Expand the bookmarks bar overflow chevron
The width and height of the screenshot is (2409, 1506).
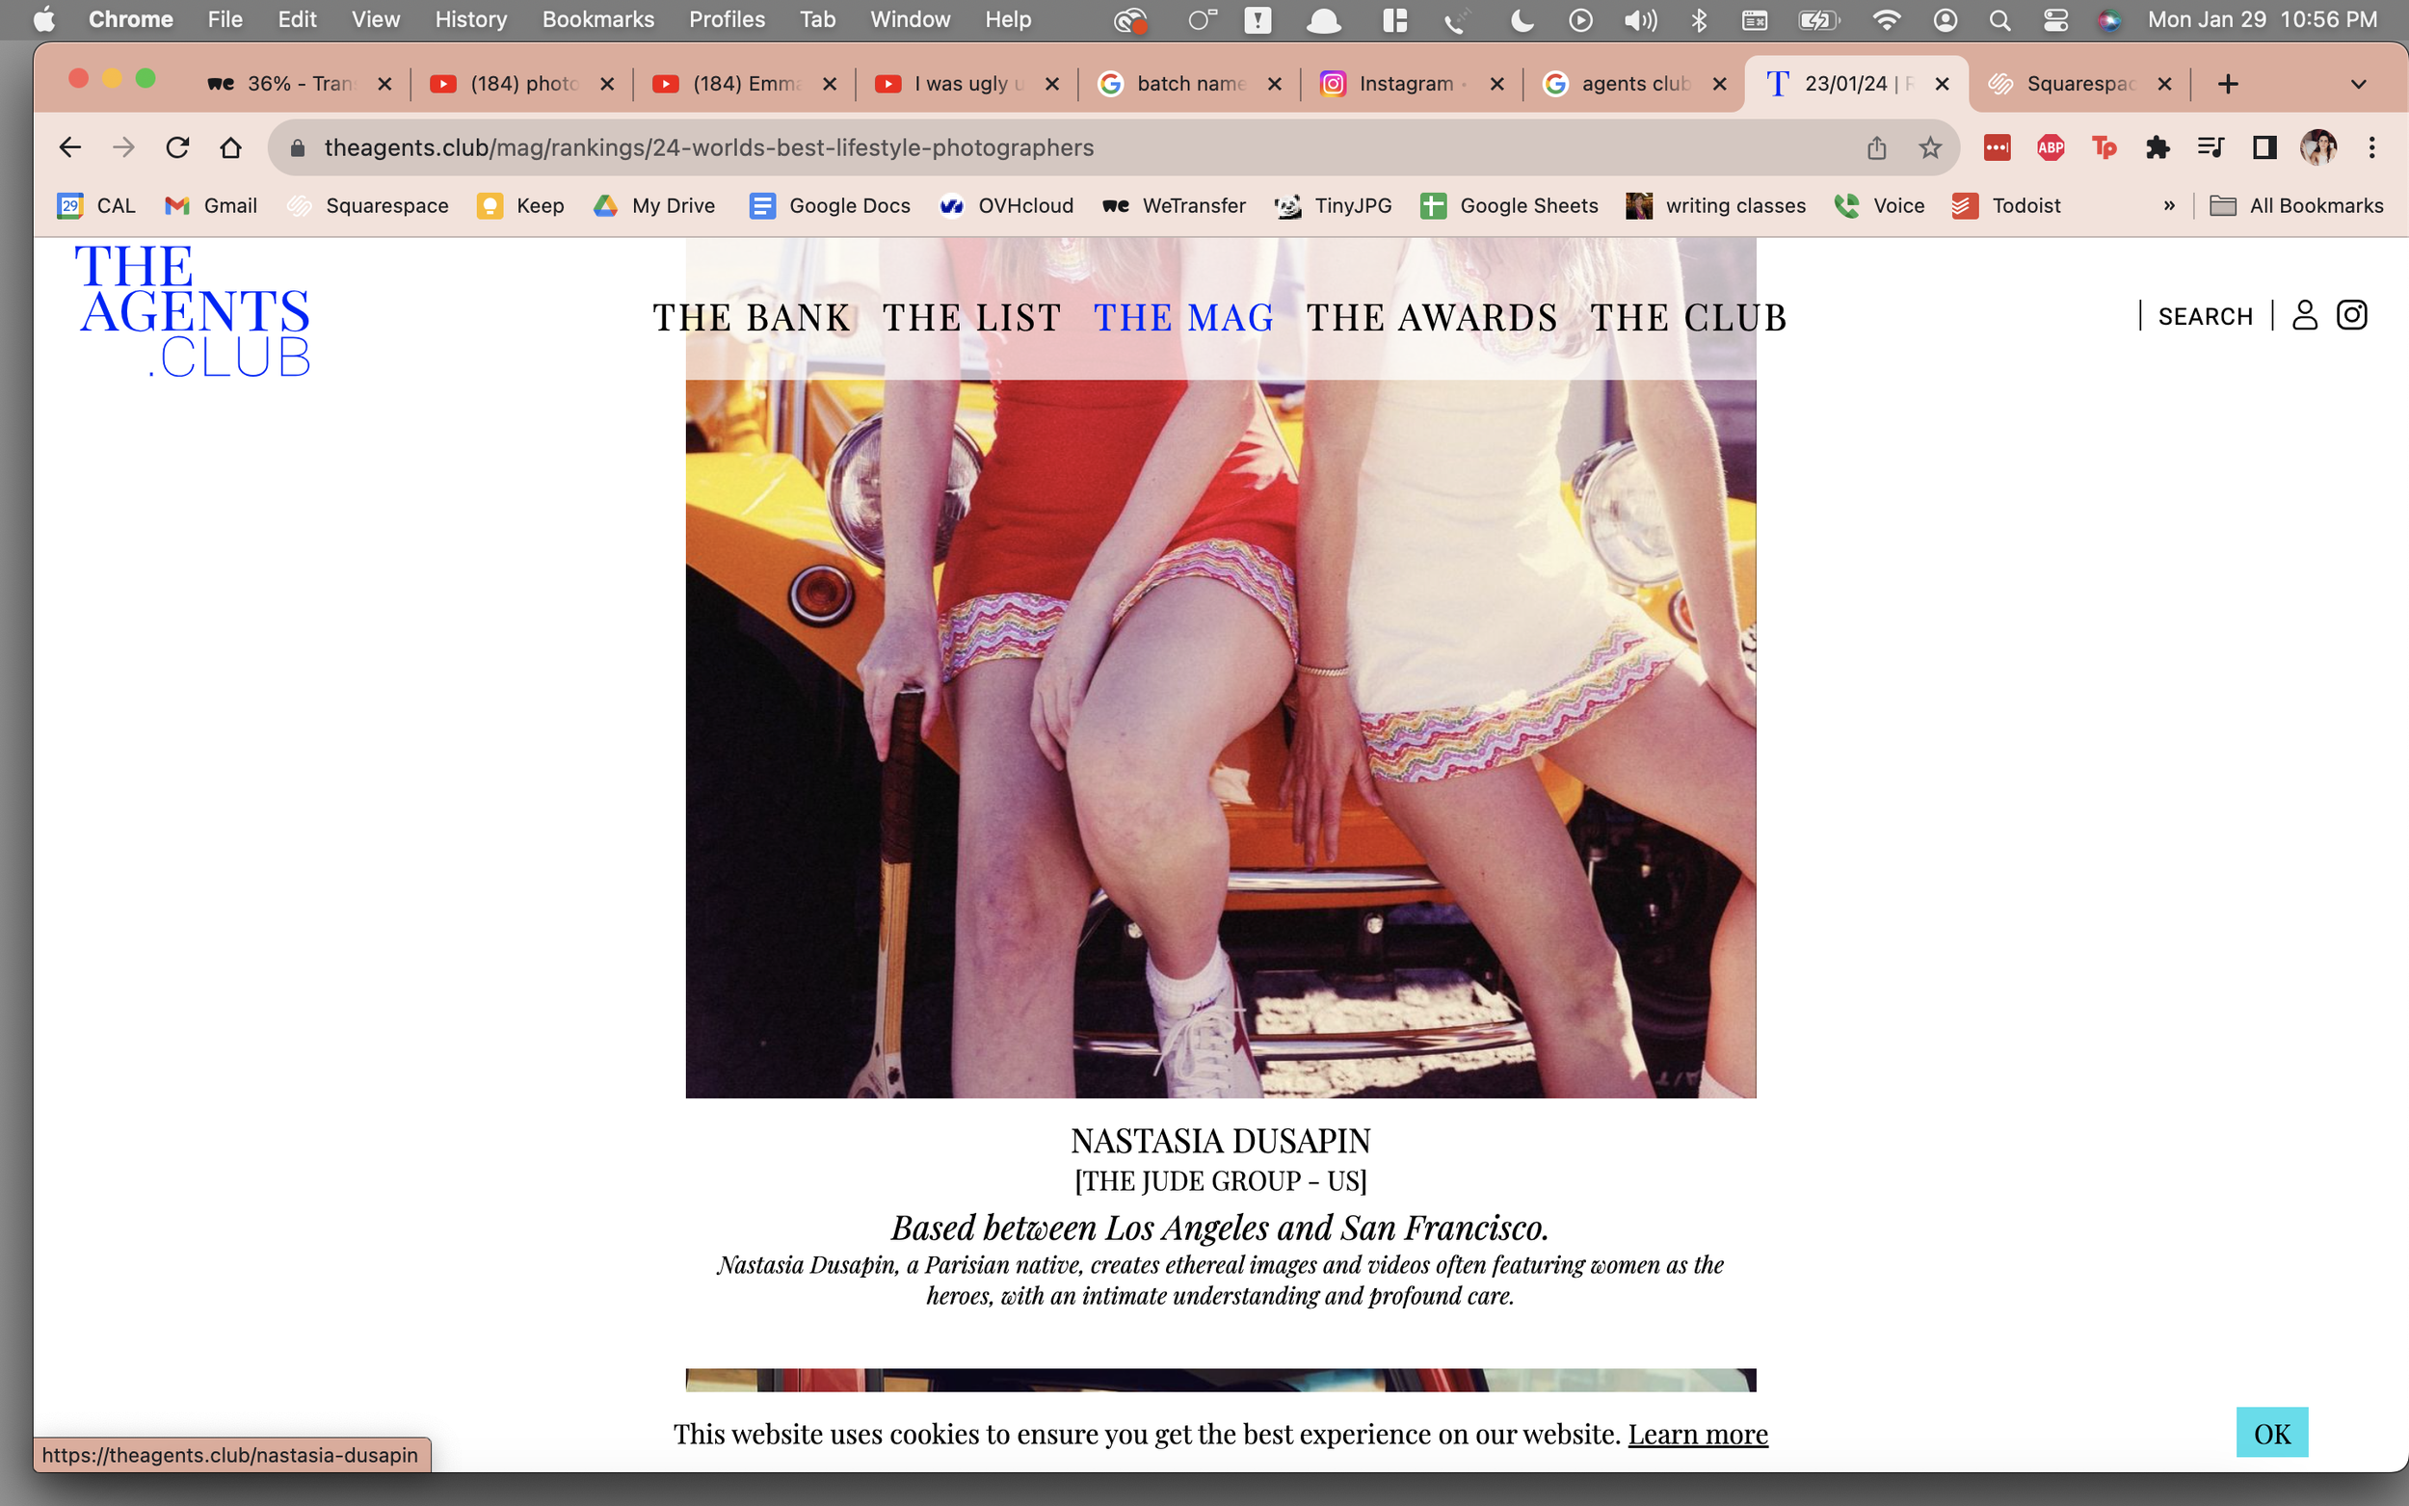point(2170,205)
